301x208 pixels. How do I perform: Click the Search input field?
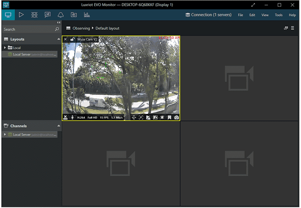(x=27, y=29)
